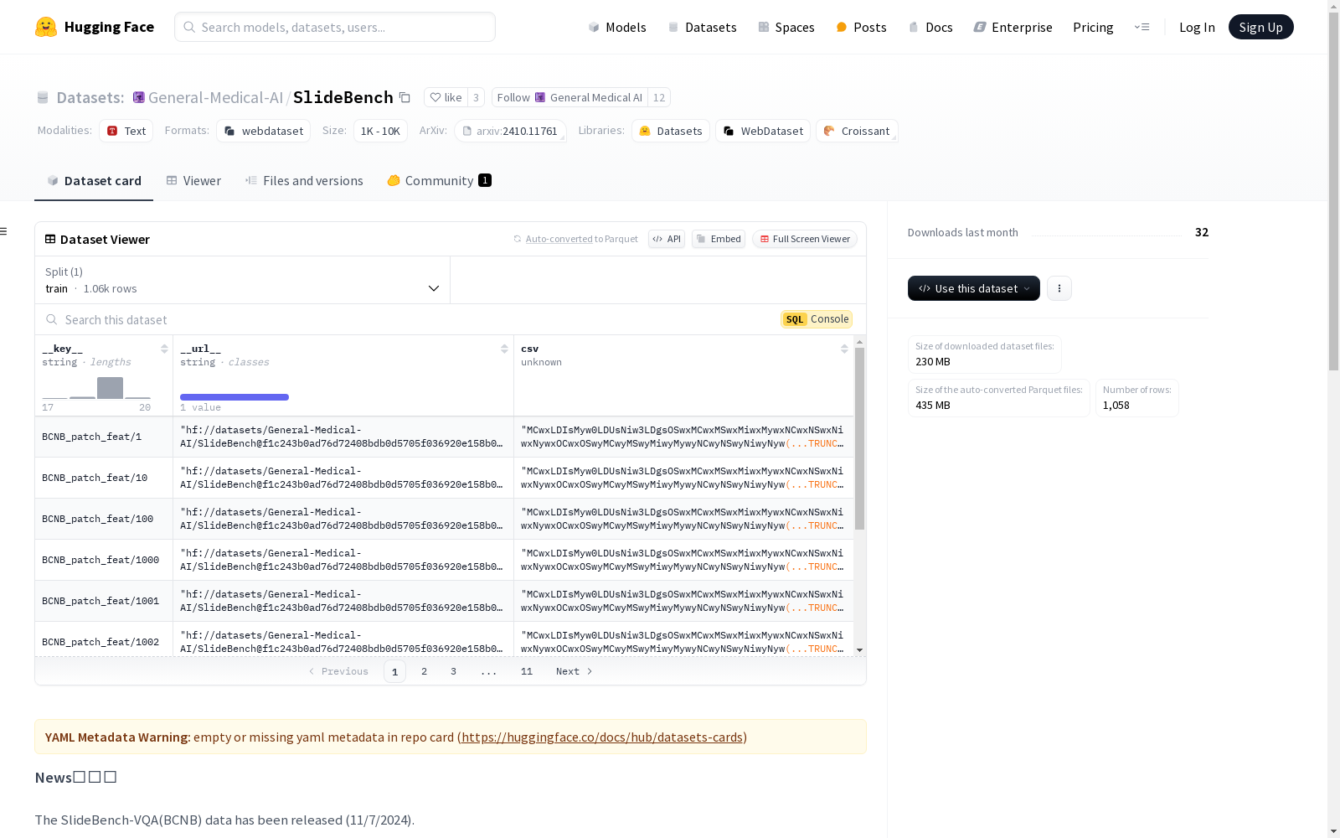Click the like count 3
The width and height of the screenshot is (1340, 838).
point(476,97)
